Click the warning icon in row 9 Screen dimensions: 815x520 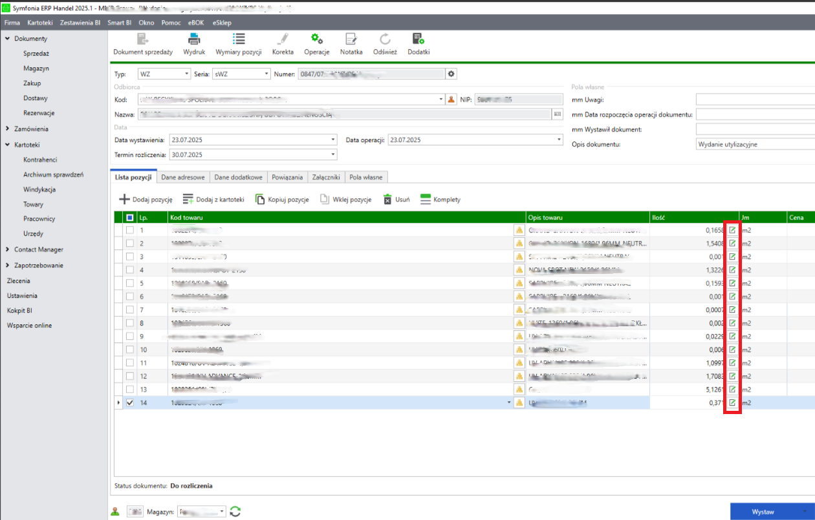point(519,337)
